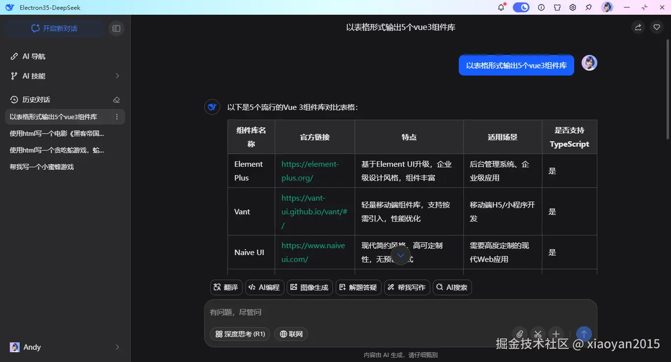Toggle dark mode in the title bar
The width and height of the screenshot is (671, 362).
click(521, 7)
